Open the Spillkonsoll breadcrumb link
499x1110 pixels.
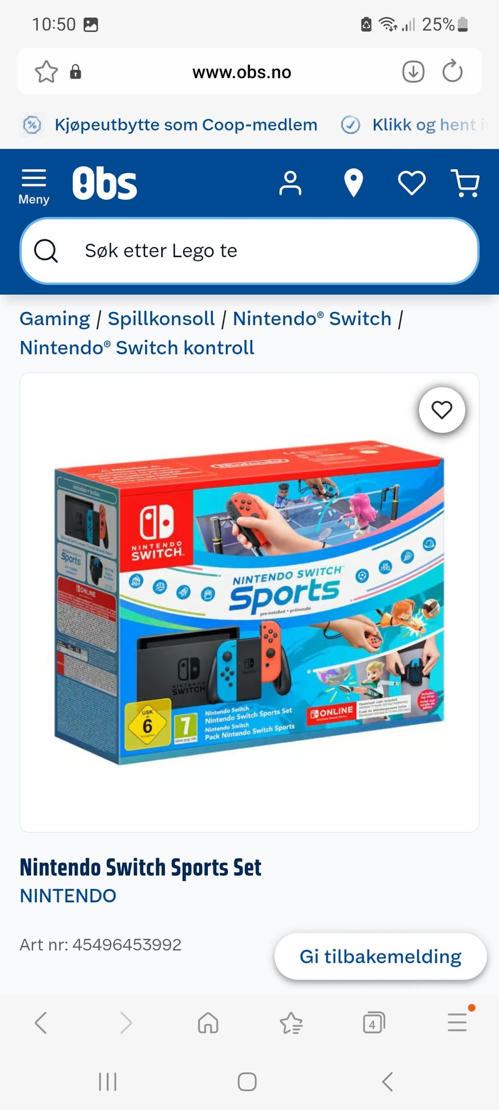[x=161, y=318]
